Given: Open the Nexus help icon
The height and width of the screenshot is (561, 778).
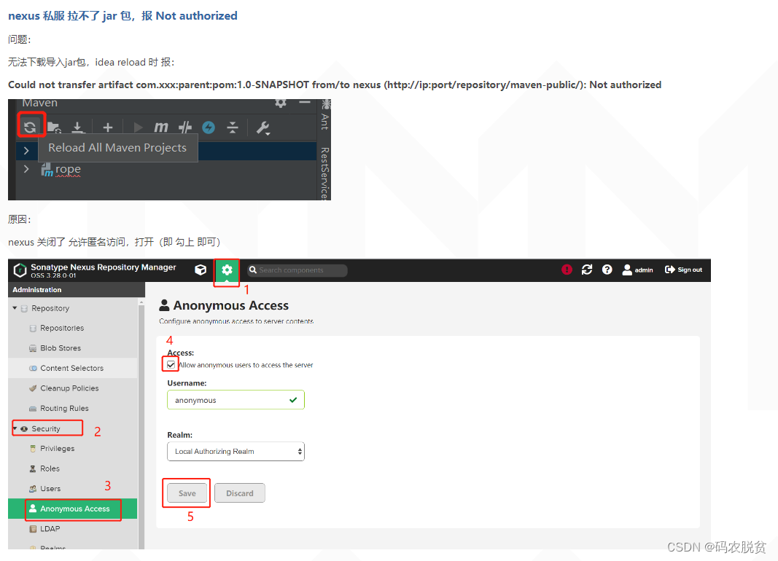Looking at the screenshot, I should click(x=607, y=270).
